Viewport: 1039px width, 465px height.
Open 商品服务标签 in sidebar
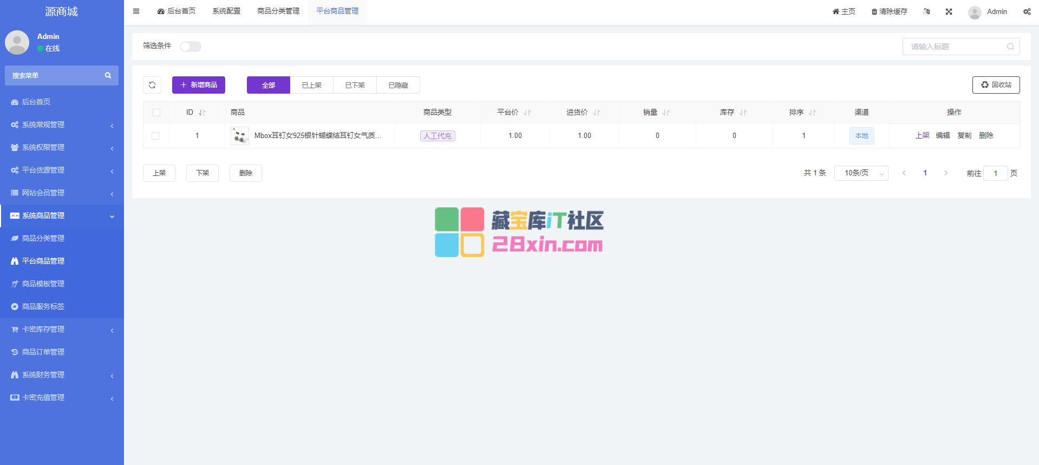(x=62, y=306)
